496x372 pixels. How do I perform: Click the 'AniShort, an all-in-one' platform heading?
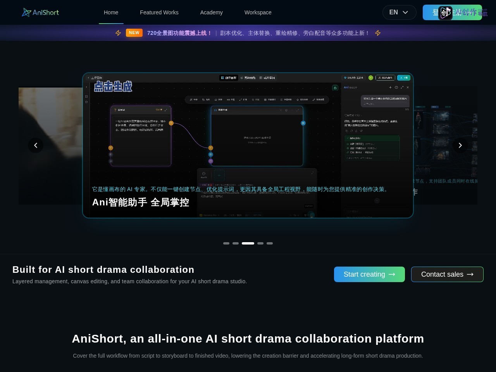[248, 339]
